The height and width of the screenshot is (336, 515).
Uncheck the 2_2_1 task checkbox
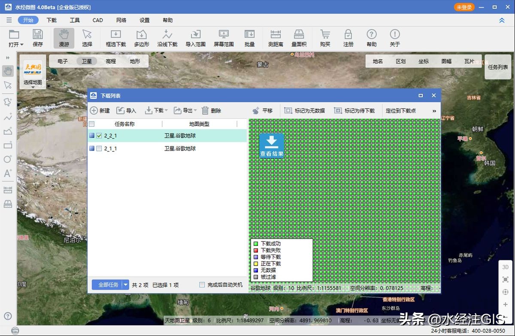(x=99, y=135)
